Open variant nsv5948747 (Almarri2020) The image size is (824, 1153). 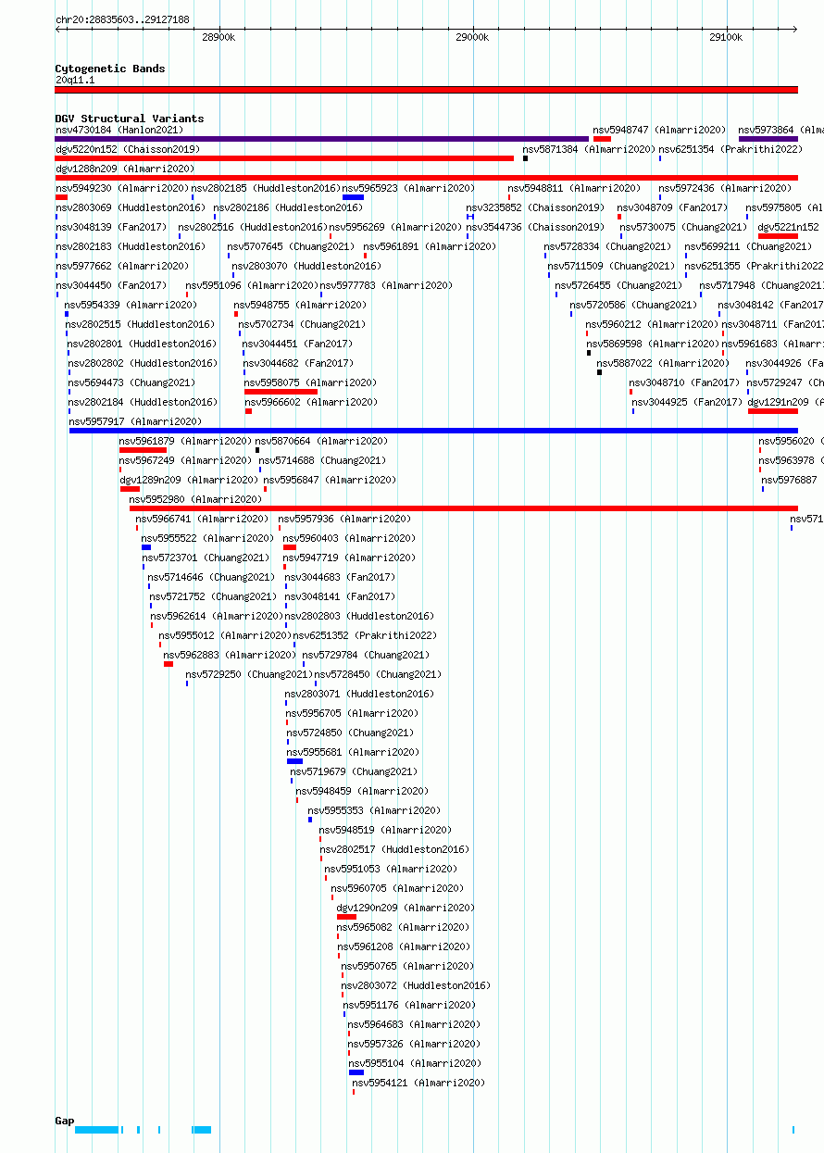(x=660, y=130)
